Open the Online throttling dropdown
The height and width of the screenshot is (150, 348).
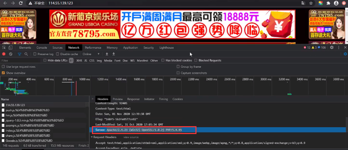[x=91, y=54]
